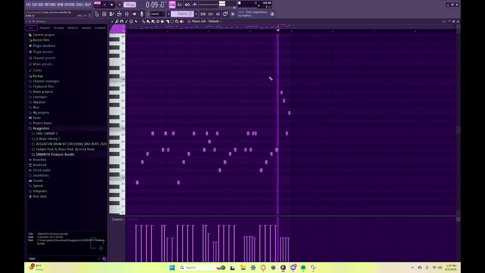The image size is (485, 273).
Task: Select the PLUGINS browser tab
Action: click(59, 28)
